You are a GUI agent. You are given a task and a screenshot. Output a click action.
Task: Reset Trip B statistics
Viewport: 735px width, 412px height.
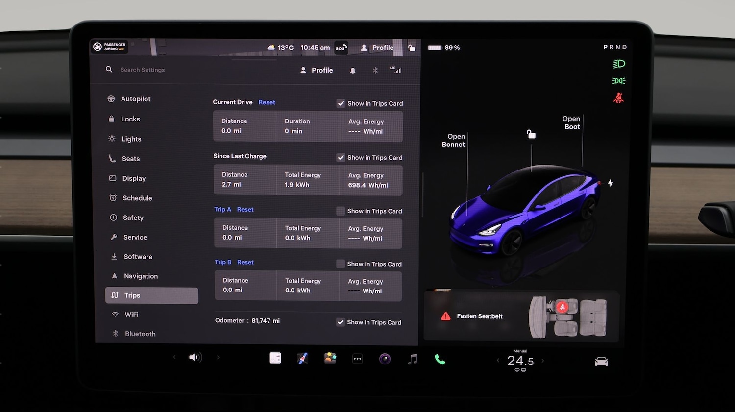click(x=245, y=262)
